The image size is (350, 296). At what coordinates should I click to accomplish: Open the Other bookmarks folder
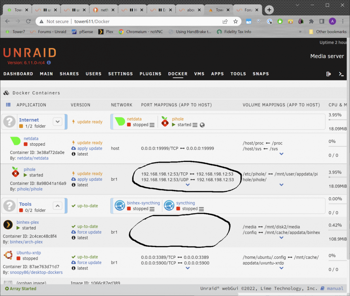[x=328, y=32]
